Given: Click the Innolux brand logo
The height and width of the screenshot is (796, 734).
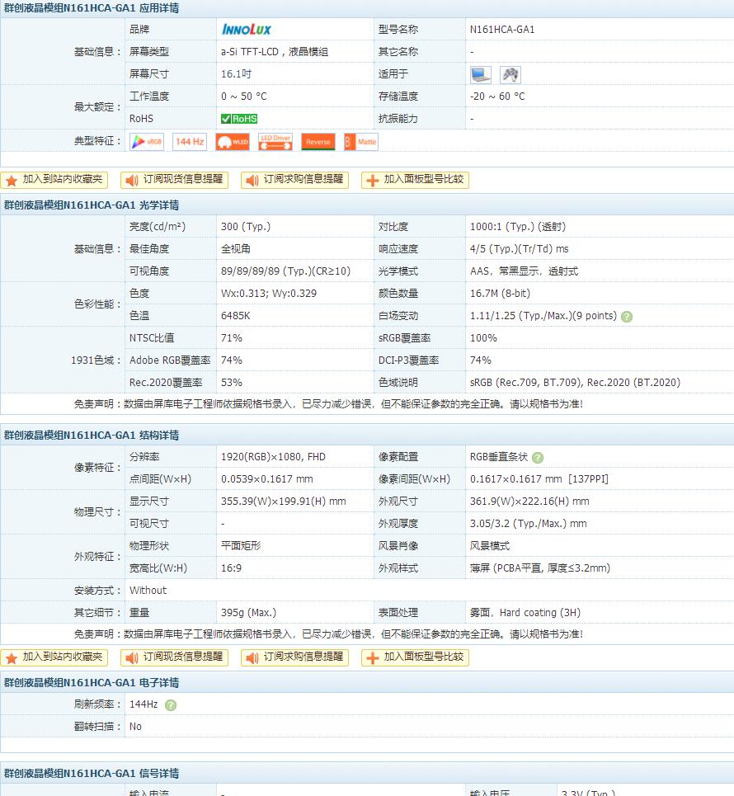Looking at the screenshot, I should pyautogui.click(x=247, y=30).
